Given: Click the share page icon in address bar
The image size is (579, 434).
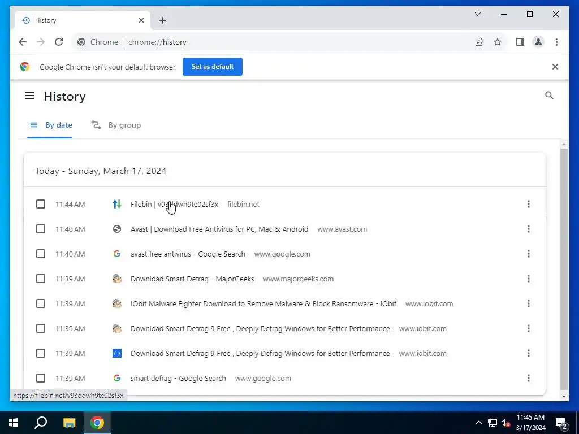Looking at the screenshot, I should click(479, 42).
